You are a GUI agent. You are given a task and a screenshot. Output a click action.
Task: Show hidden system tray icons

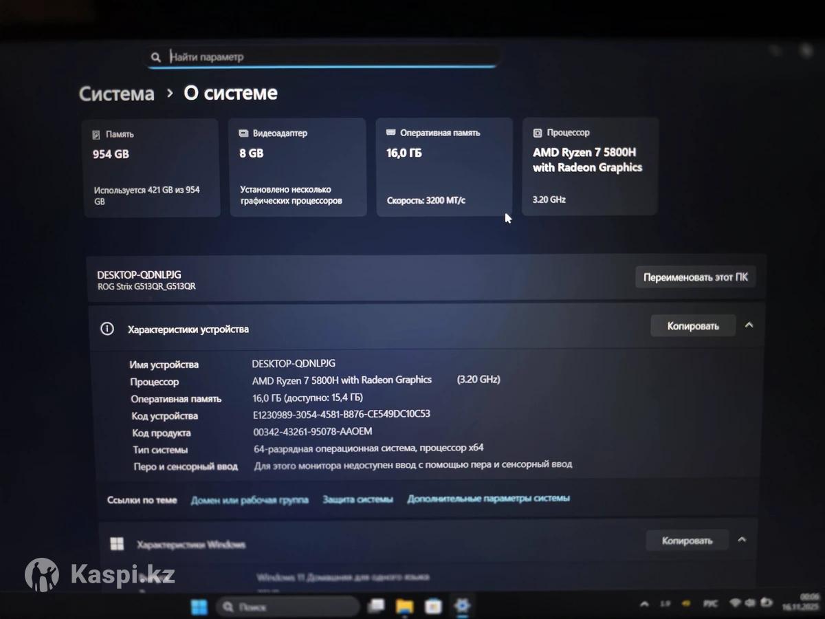644,605
